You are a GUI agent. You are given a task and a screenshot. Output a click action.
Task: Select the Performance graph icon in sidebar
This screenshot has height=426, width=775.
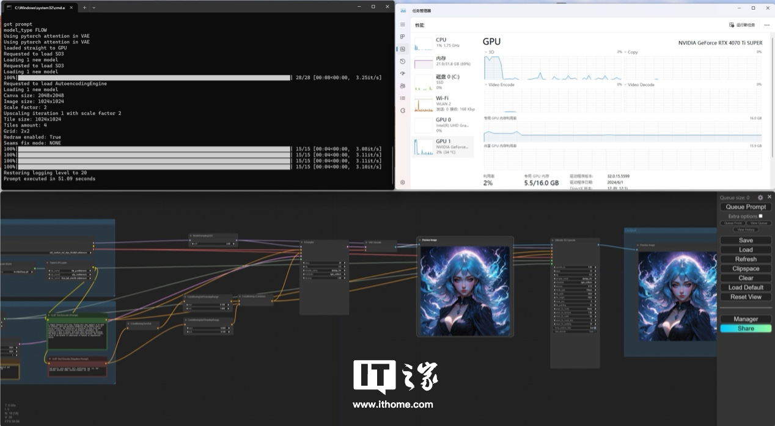[x=402, y=48]
